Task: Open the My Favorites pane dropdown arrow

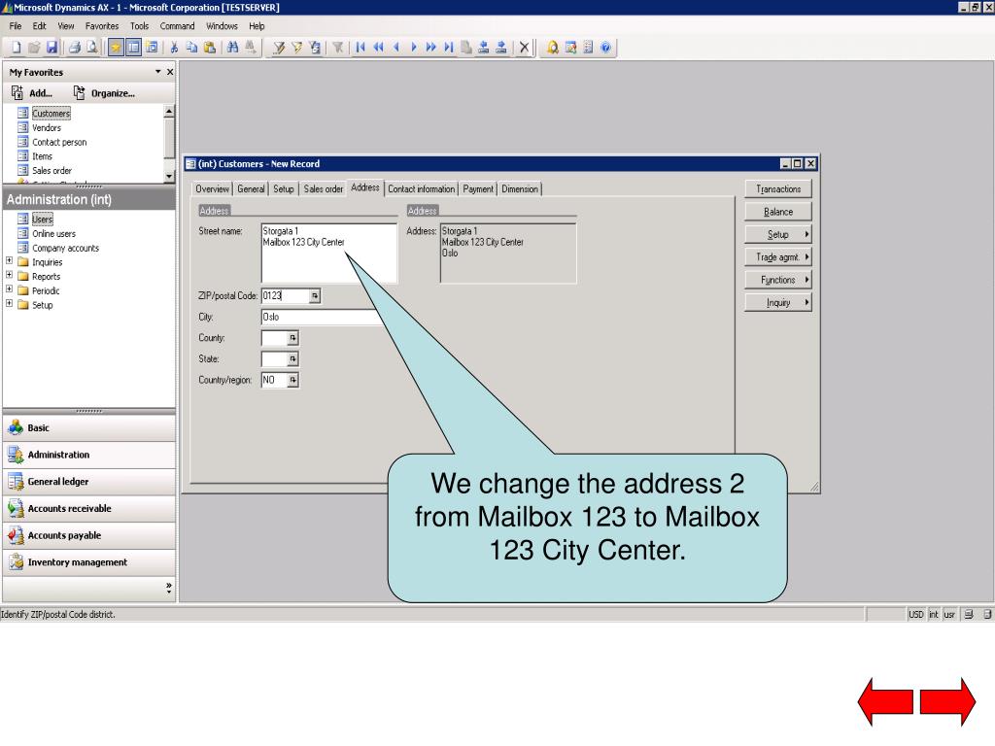Action: (158, 72)
